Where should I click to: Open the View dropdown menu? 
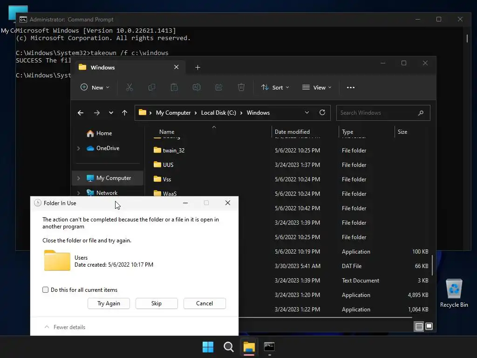click(317, 87)
